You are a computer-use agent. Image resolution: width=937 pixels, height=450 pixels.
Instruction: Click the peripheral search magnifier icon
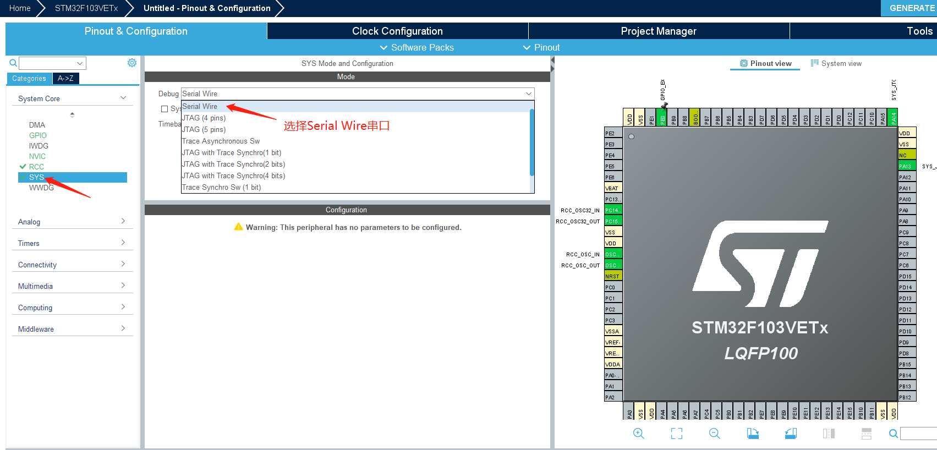click(13, 63)
